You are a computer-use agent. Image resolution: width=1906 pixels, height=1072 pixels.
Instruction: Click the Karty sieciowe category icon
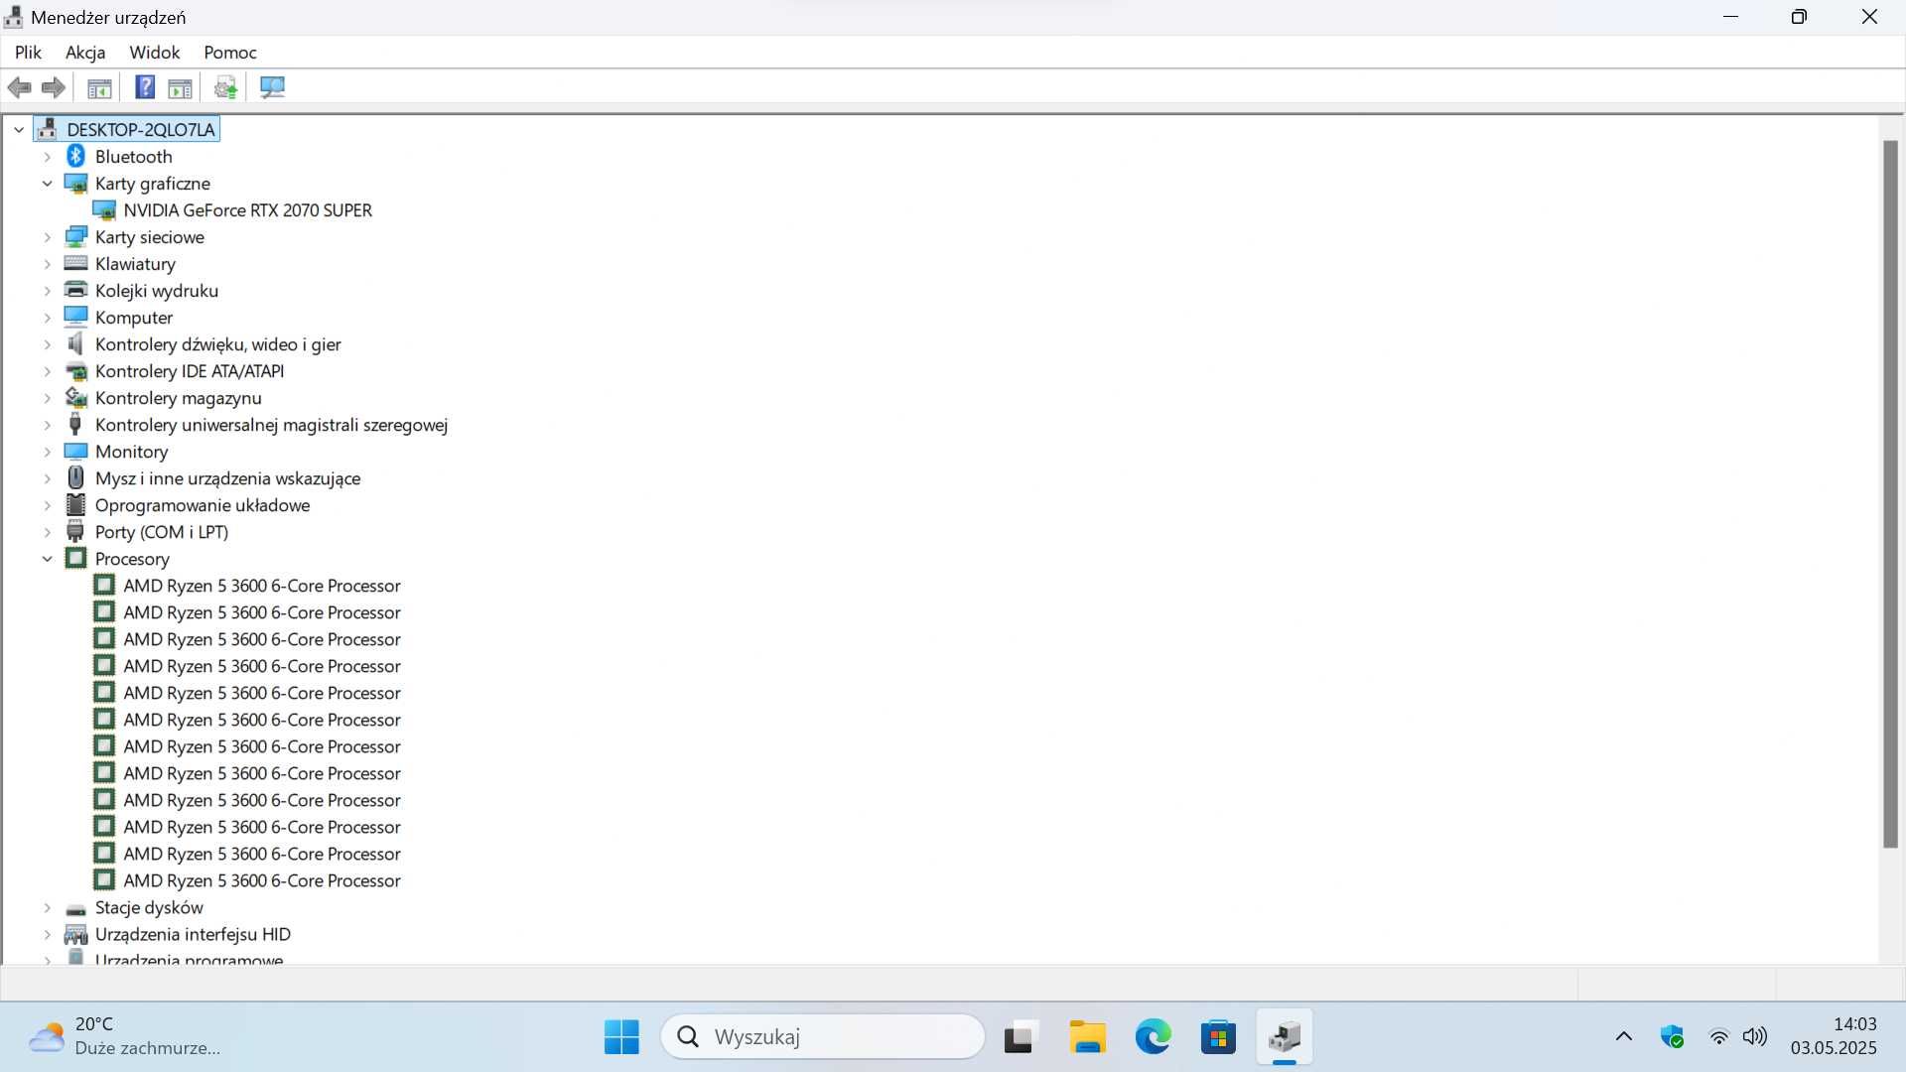[x=76, y=237]
